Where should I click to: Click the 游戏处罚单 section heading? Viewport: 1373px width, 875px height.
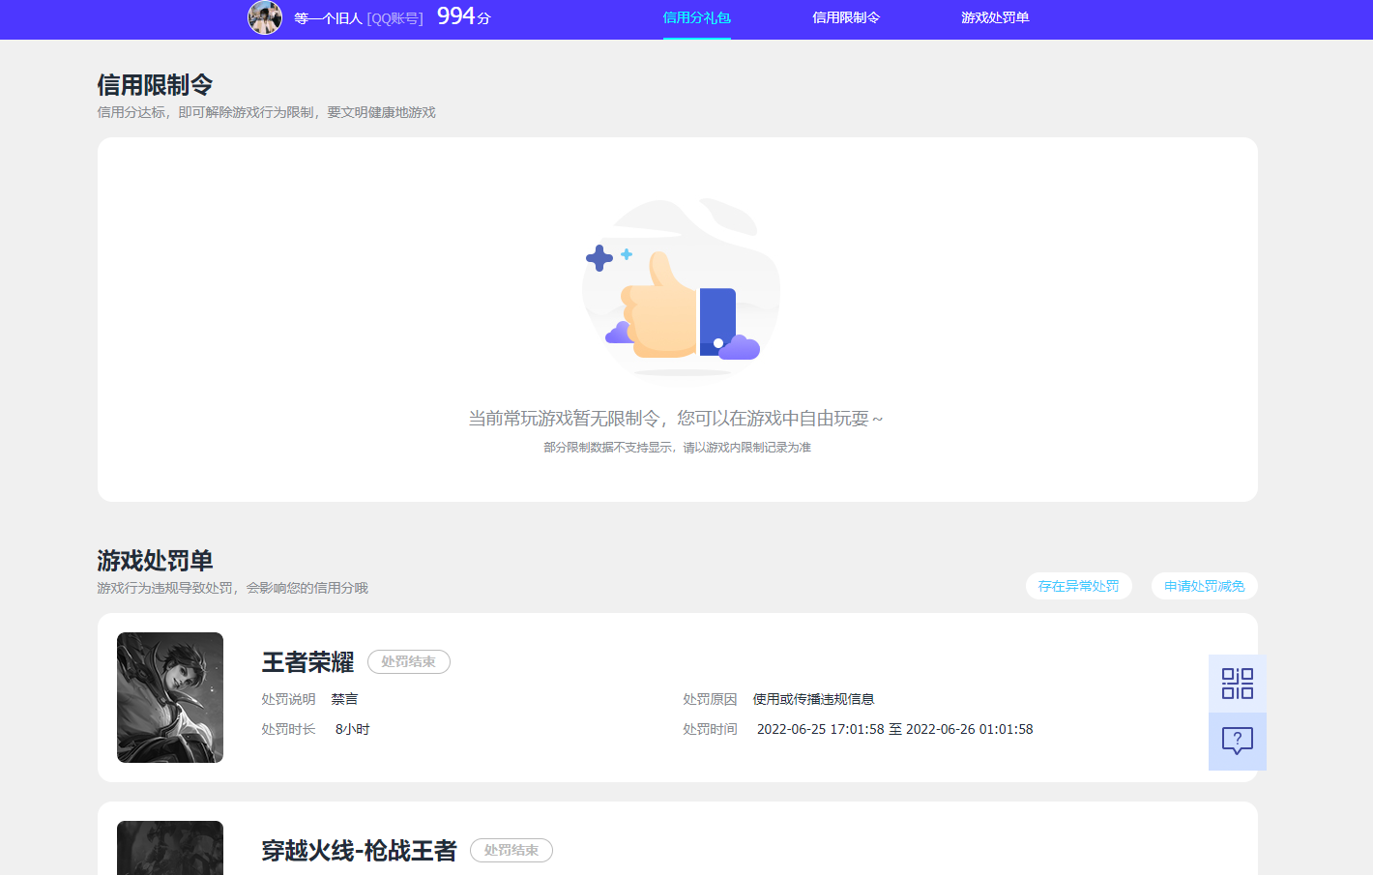click(155, 561)
